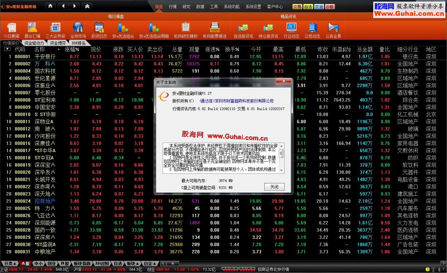Open the 系统设置 top menu
This screenshot has height=273, width=447.
click(x=253, y=7)
